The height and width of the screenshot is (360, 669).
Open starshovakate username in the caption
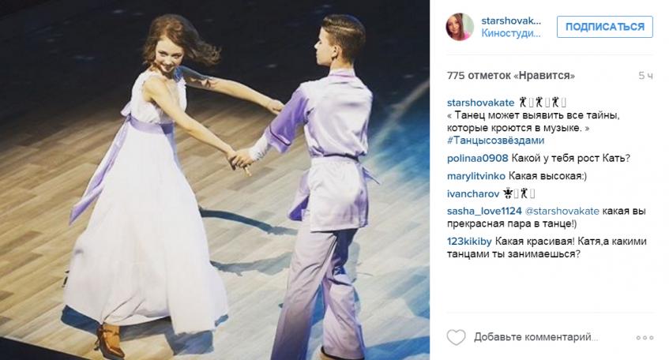[x=480, y=103]
